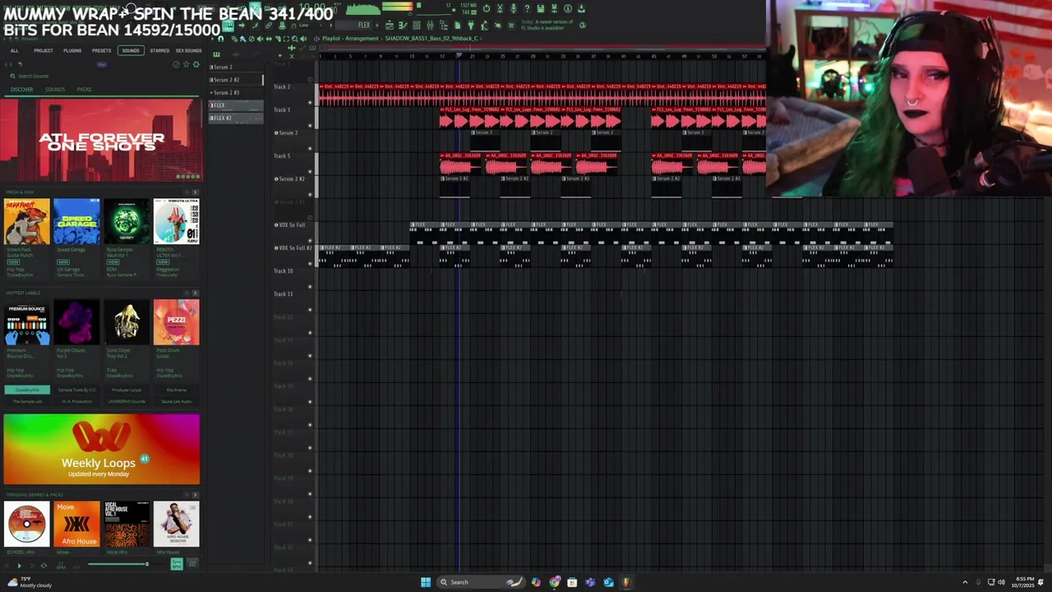Screen dimensions: 1052x592
Task: Click the browser undo back arrow icon
Action: 20,64
